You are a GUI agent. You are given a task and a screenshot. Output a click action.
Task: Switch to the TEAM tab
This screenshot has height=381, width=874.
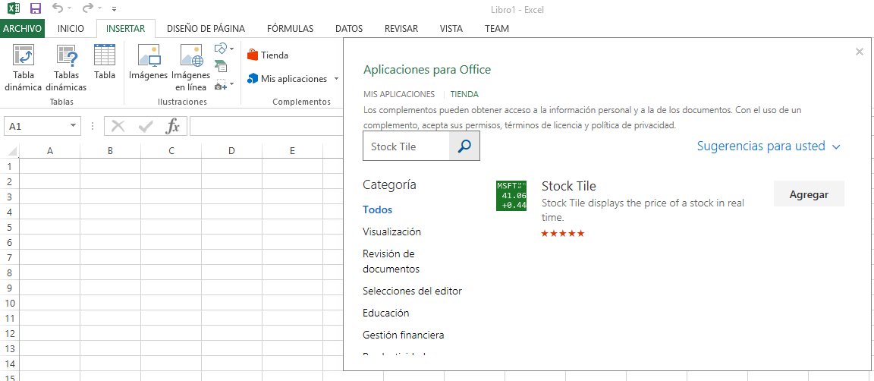(x=497, y=28)
